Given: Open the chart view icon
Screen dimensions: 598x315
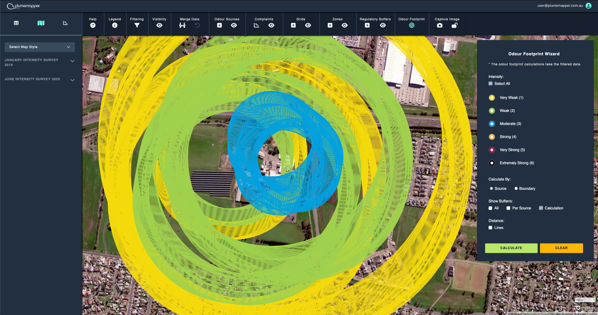Looking at the screenshot, I should pos(65,23).
